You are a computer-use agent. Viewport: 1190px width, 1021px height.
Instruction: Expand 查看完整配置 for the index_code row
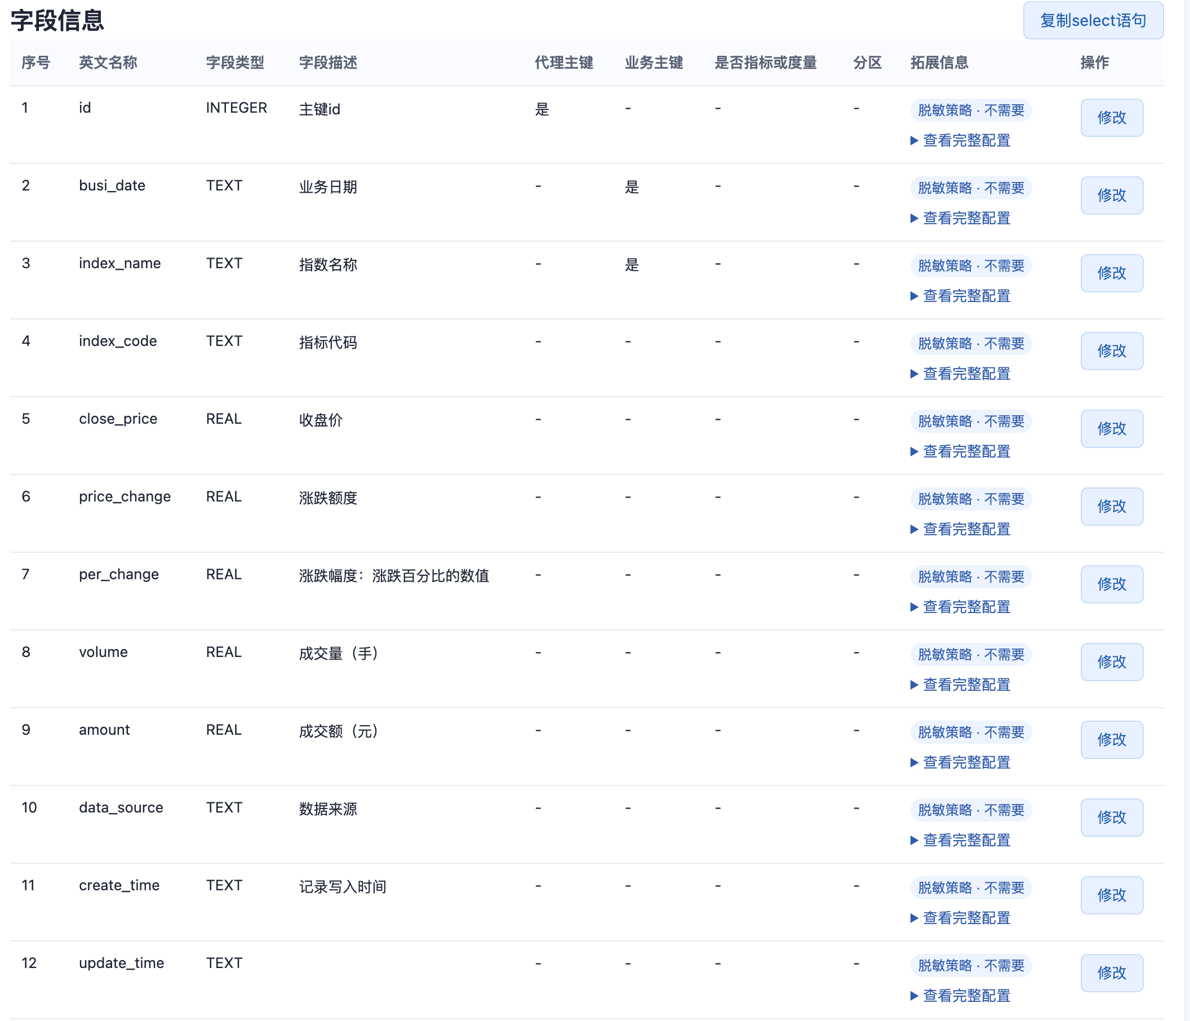[x=960, y=374]
